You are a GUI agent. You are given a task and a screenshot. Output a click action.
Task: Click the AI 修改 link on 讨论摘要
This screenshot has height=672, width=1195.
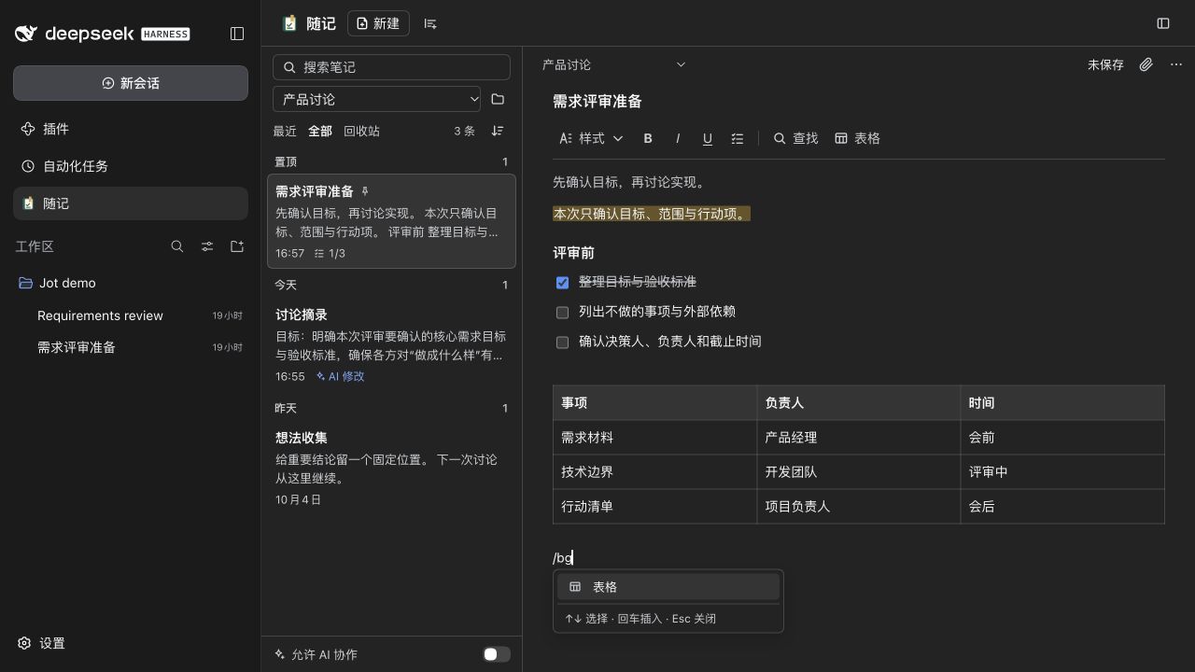click(x=341, y=376)
